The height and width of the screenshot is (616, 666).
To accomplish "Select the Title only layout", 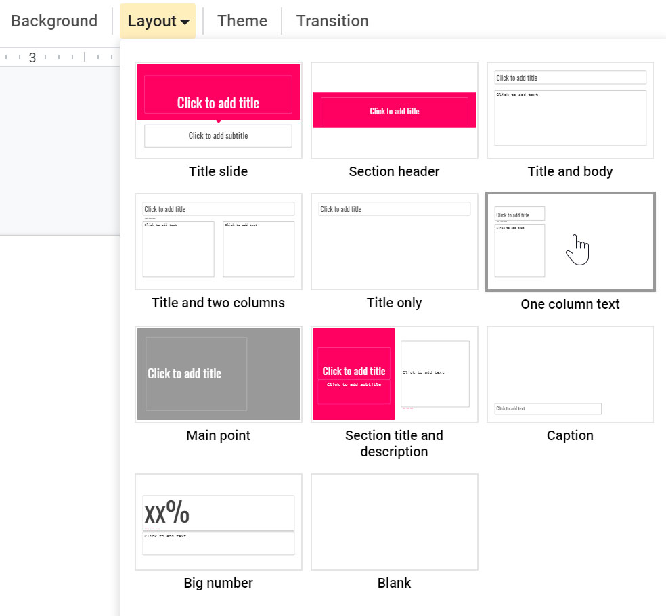I will pyautogui.click(x=394, y=241).
